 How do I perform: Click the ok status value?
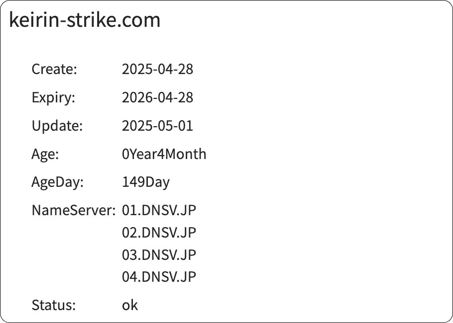click(129, 305)
